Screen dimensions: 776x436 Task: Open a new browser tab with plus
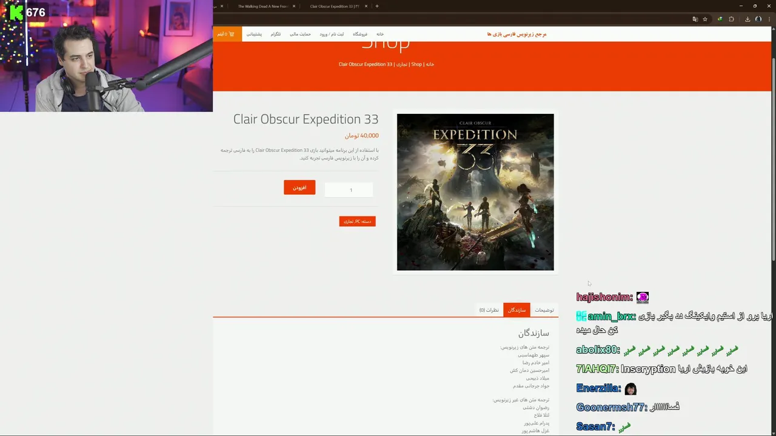tap(377, 6)
